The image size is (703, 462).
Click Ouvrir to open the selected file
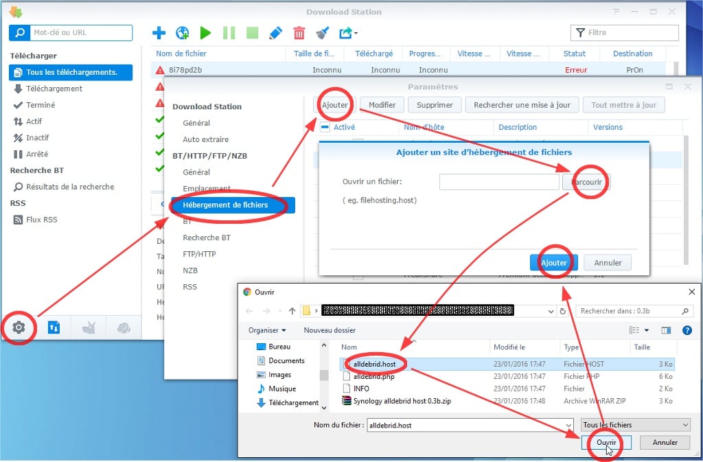pyautogui.click(x=606, y=442)
